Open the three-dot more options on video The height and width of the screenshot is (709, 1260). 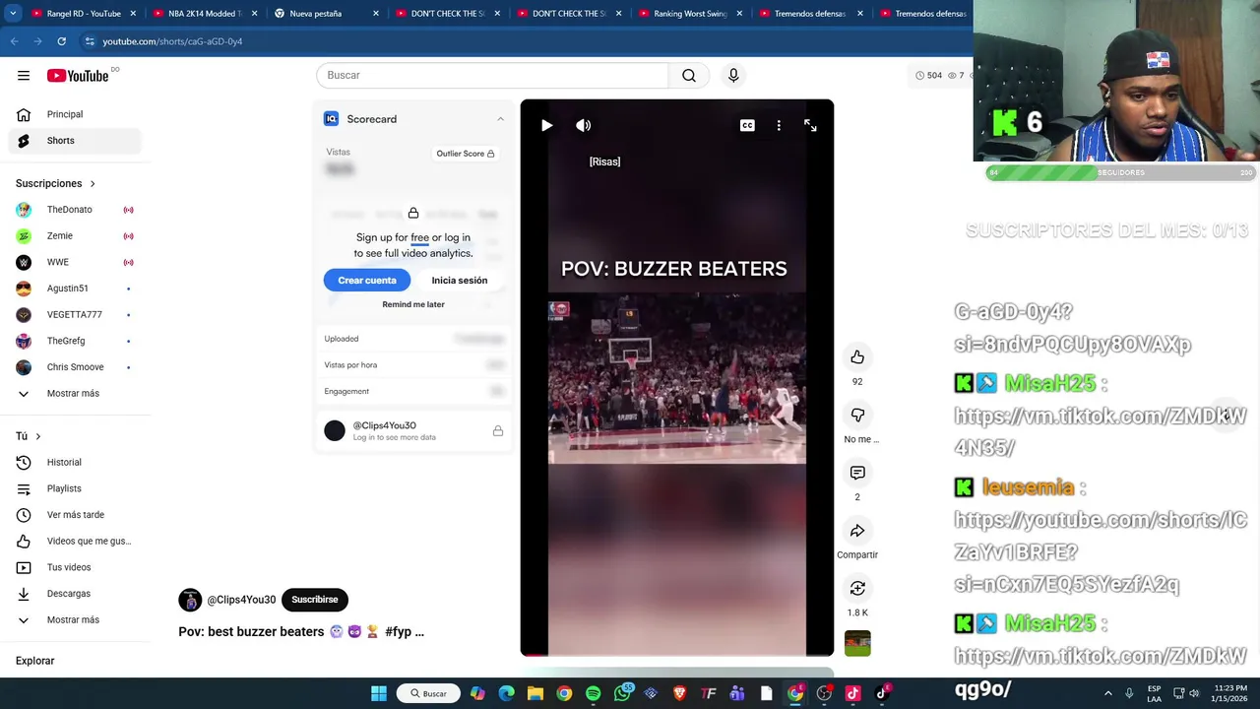[779, 126]
